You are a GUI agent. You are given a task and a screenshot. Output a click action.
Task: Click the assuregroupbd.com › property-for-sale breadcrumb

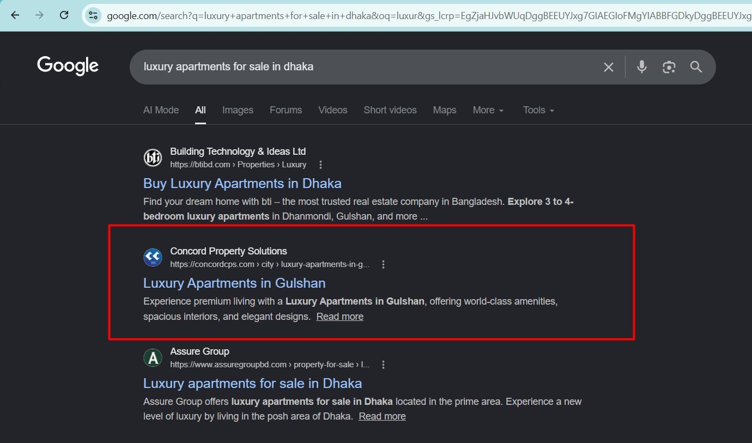270,365
